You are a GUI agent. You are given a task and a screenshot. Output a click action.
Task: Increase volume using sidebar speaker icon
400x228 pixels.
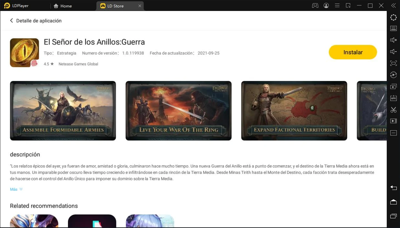click(394, 40)
